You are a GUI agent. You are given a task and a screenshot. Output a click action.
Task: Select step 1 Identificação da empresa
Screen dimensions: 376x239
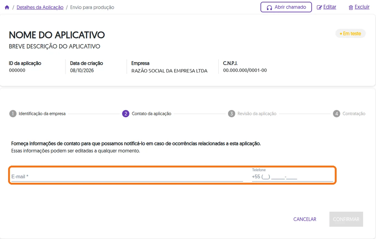click(37, 113)
